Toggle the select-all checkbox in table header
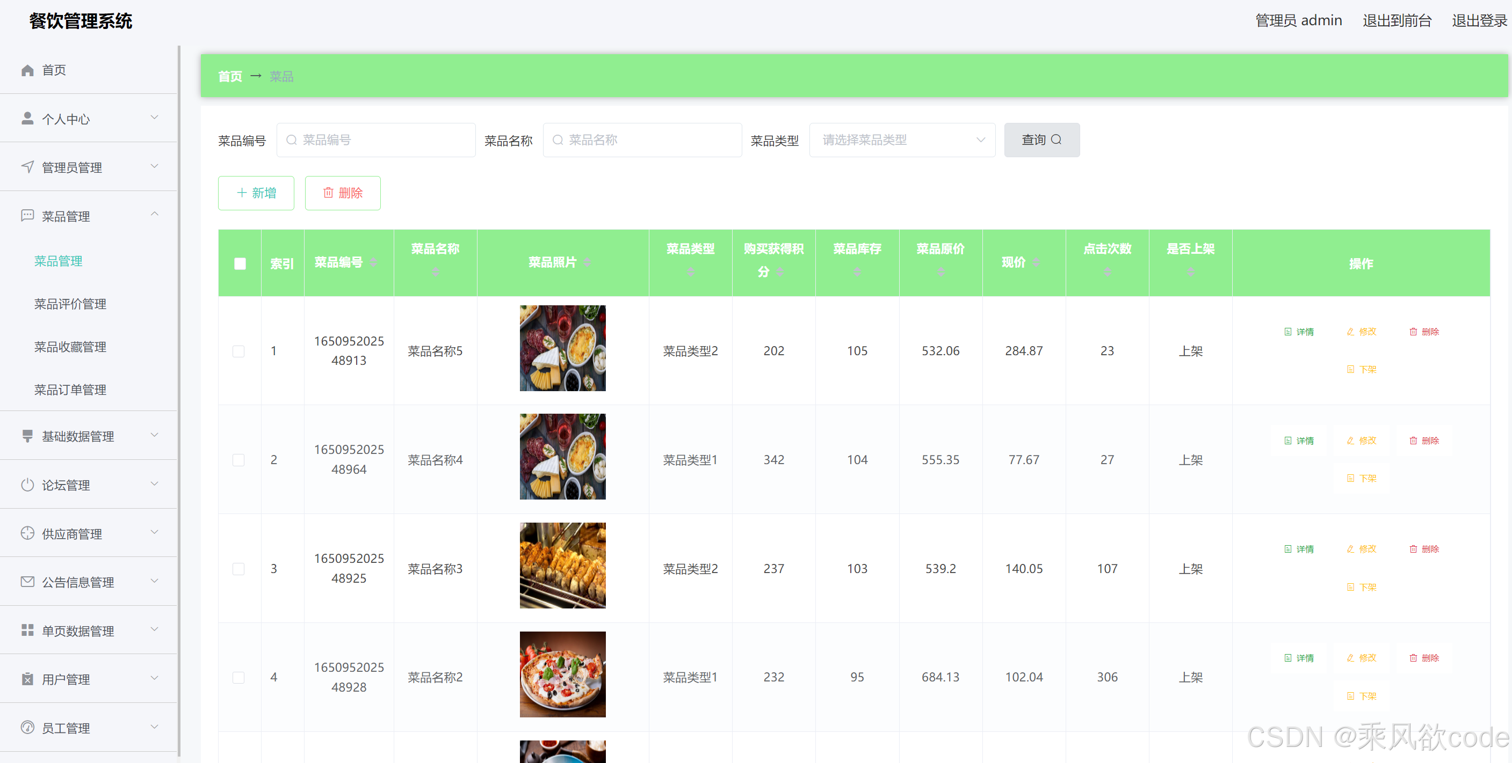This screenshot has height=763, width=1512. point(240,264)
